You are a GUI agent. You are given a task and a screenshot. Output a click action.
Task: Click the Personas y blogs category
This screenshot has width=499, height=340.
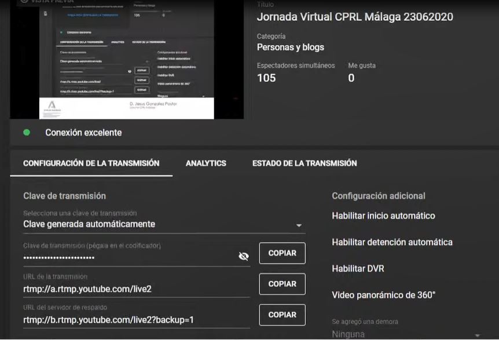290,47
